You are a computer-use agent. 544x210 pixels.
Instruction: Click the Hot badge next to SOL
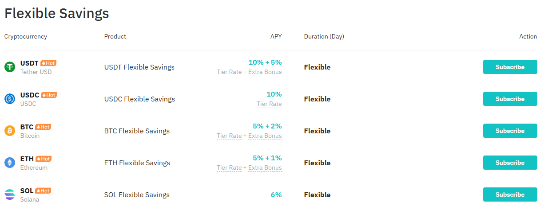pyautogui.click(x=43, y=191)
